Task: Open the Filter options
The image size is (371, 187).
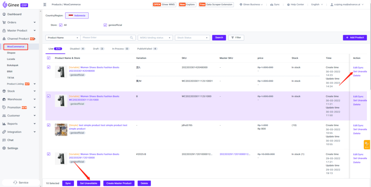Action: 236,38
